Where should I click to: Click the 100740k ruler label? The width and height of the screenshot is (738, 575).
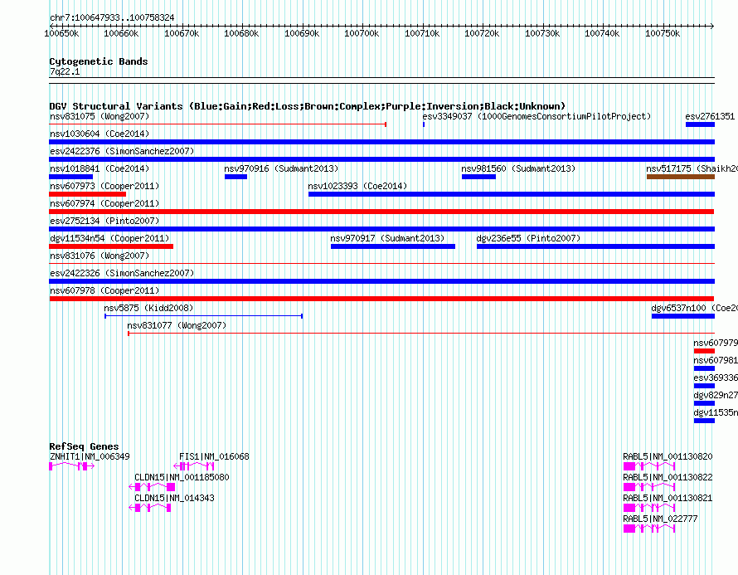603,33
